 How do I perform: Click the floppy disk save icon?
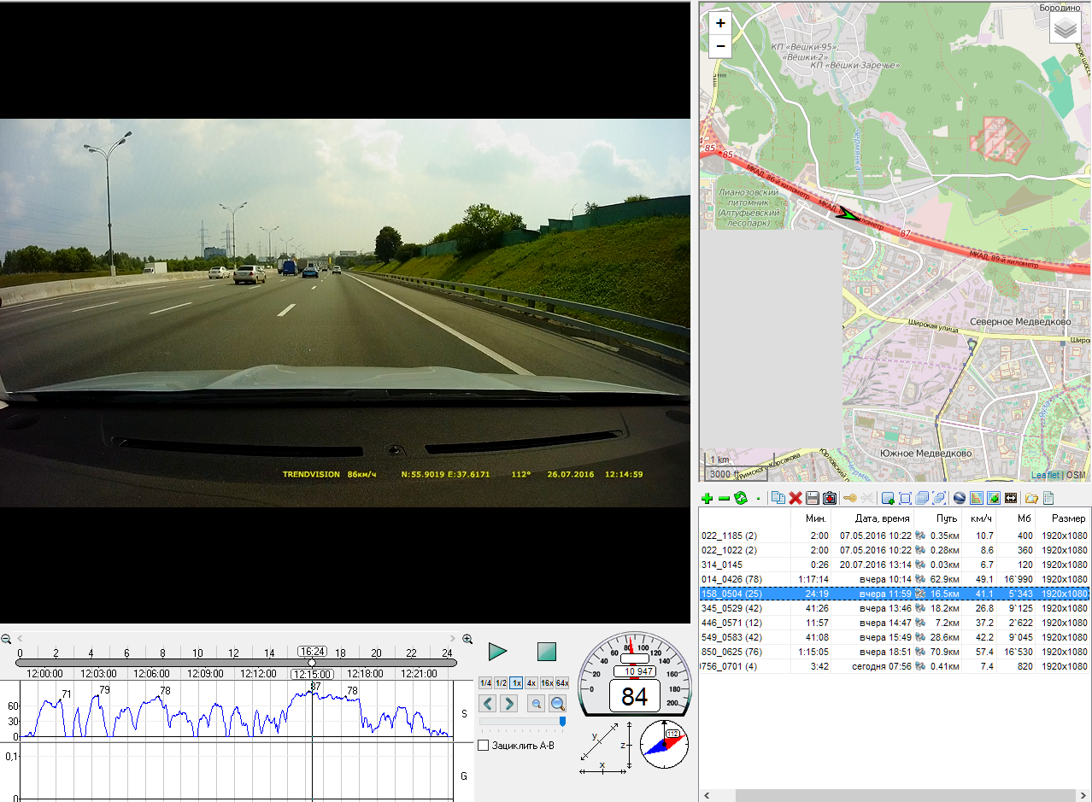point(812,498)
